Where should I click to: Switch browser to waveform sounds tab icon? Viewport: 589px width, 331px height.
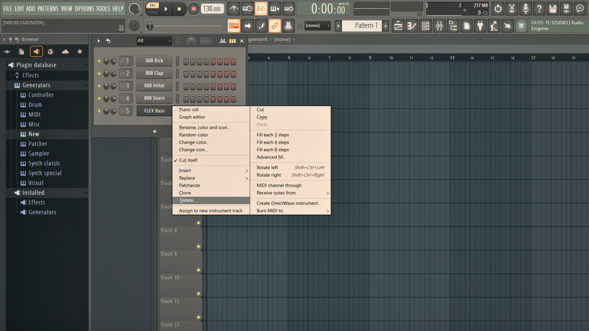(x=7, y=51)
